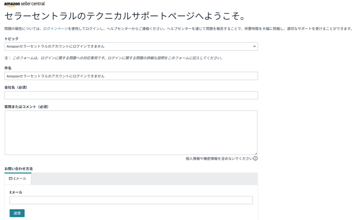
Task: Click the info icon beside 個人情報 note
Action: [x=255, y=158]
